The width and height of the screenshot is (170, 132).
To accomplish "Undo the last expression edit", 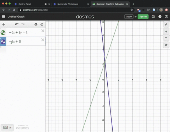I will [17, 24].
